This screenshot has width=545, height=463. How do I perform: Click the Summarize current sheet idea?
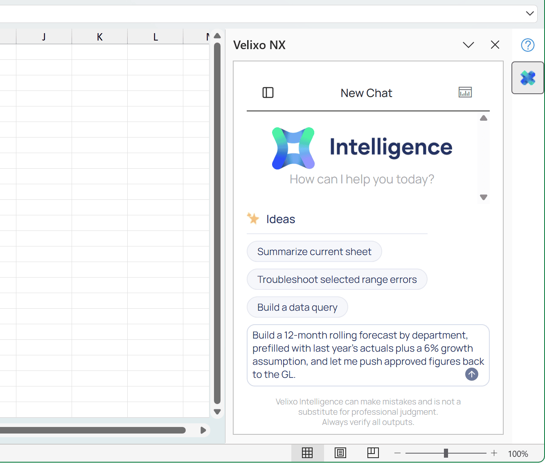click(314, 251)
